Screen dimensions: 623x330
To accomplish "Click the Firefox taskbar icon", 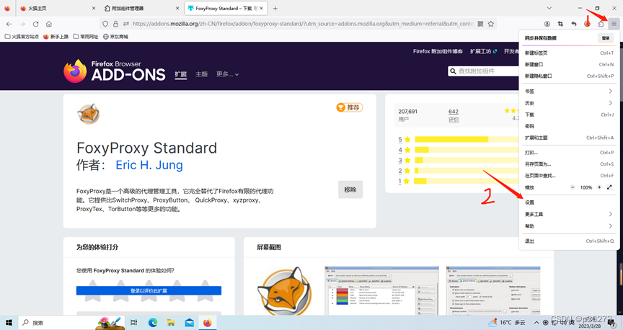I will point(208,323).
